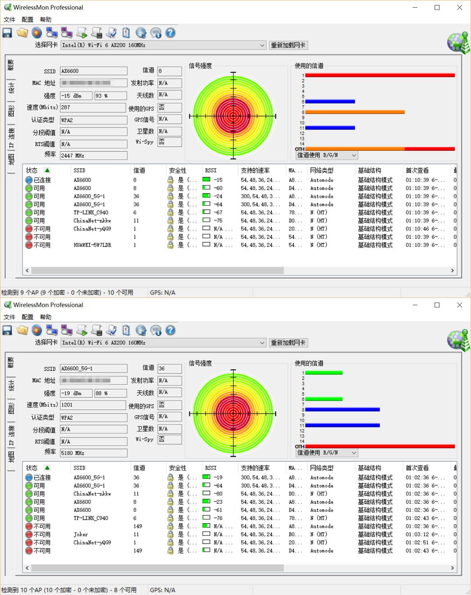Select the Joker network row
This screenshot has width=471, height=595.
click(x=240, y=534)
